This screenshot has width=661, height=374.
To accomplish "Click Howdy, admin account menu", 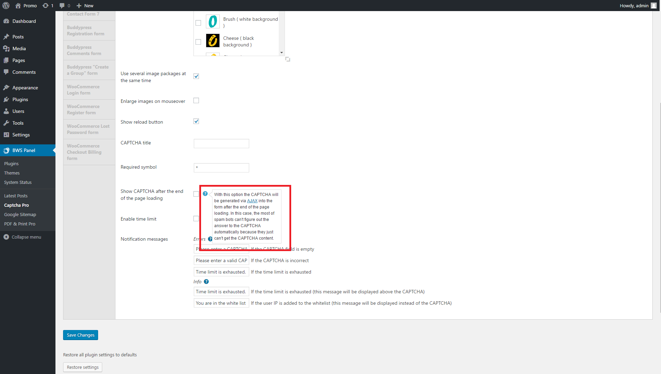I will click(x=638, y=6).
